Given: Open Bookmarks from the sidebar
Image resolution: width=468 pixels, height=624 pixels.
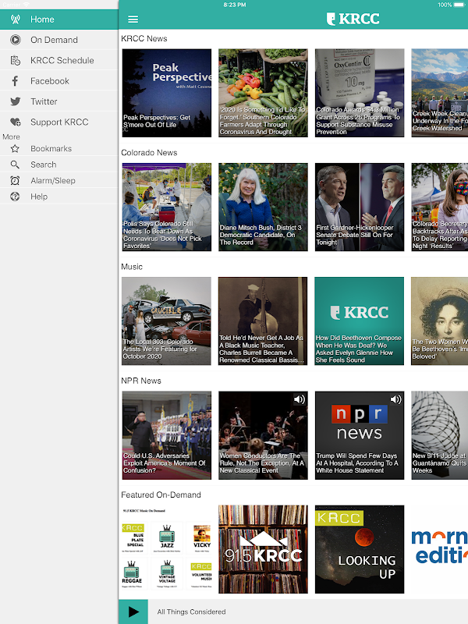Looking at the screenshot, I should [59, 148].
